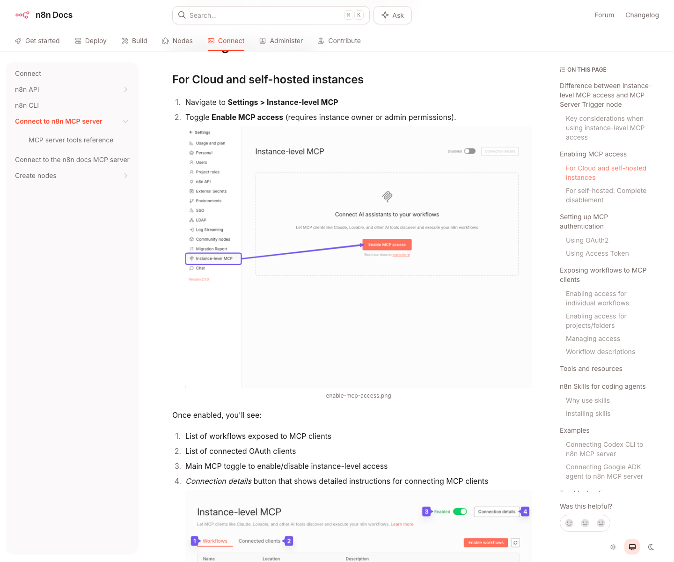Screen dimensions: 674x562
Task: Click the happy face feedback icon
Action: point(569,523)
